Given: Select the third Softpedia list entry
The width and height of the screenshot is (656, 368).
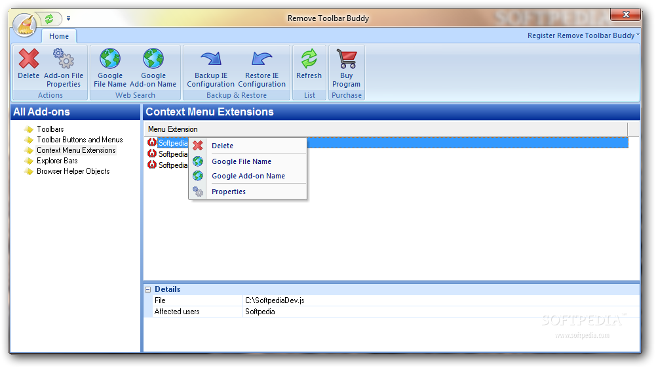Looking at the screenshot, I should (x=173, y=165).
